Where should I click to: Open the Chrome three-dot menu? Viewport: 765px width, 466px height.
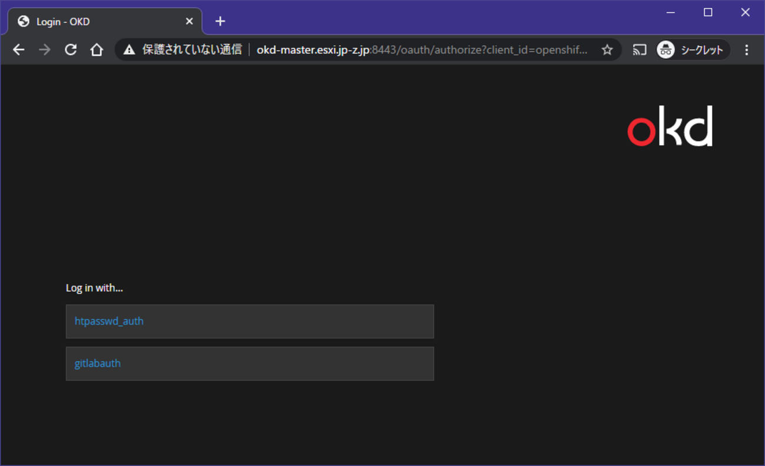click(746, 50)
